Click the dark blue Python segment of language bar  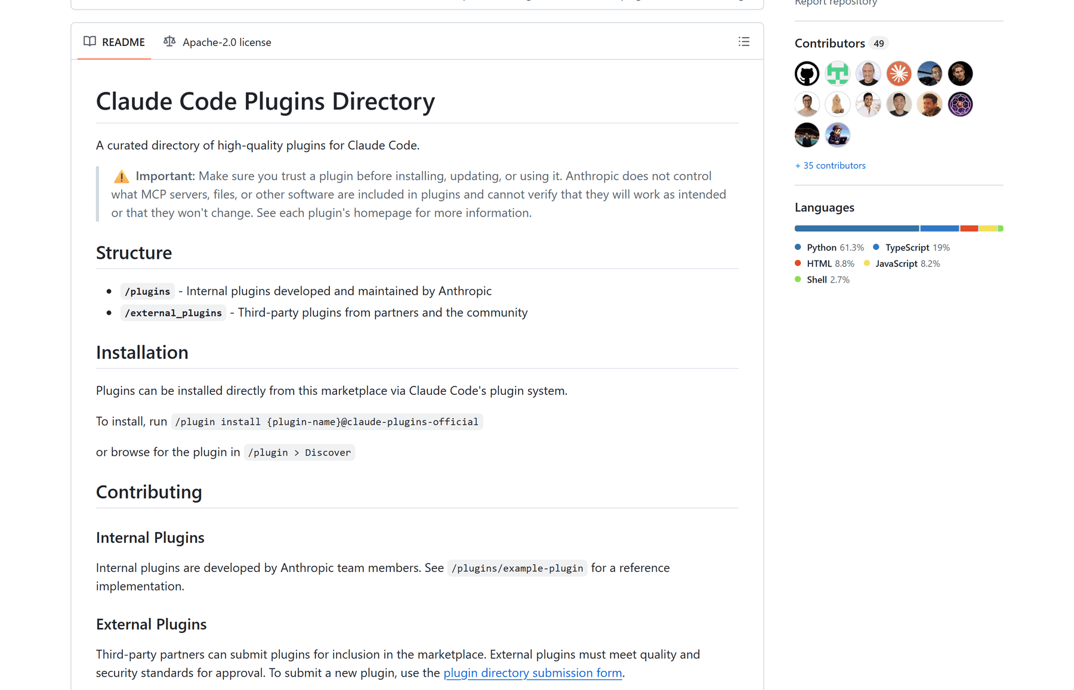pyautogui.click(x=856, y=228)
